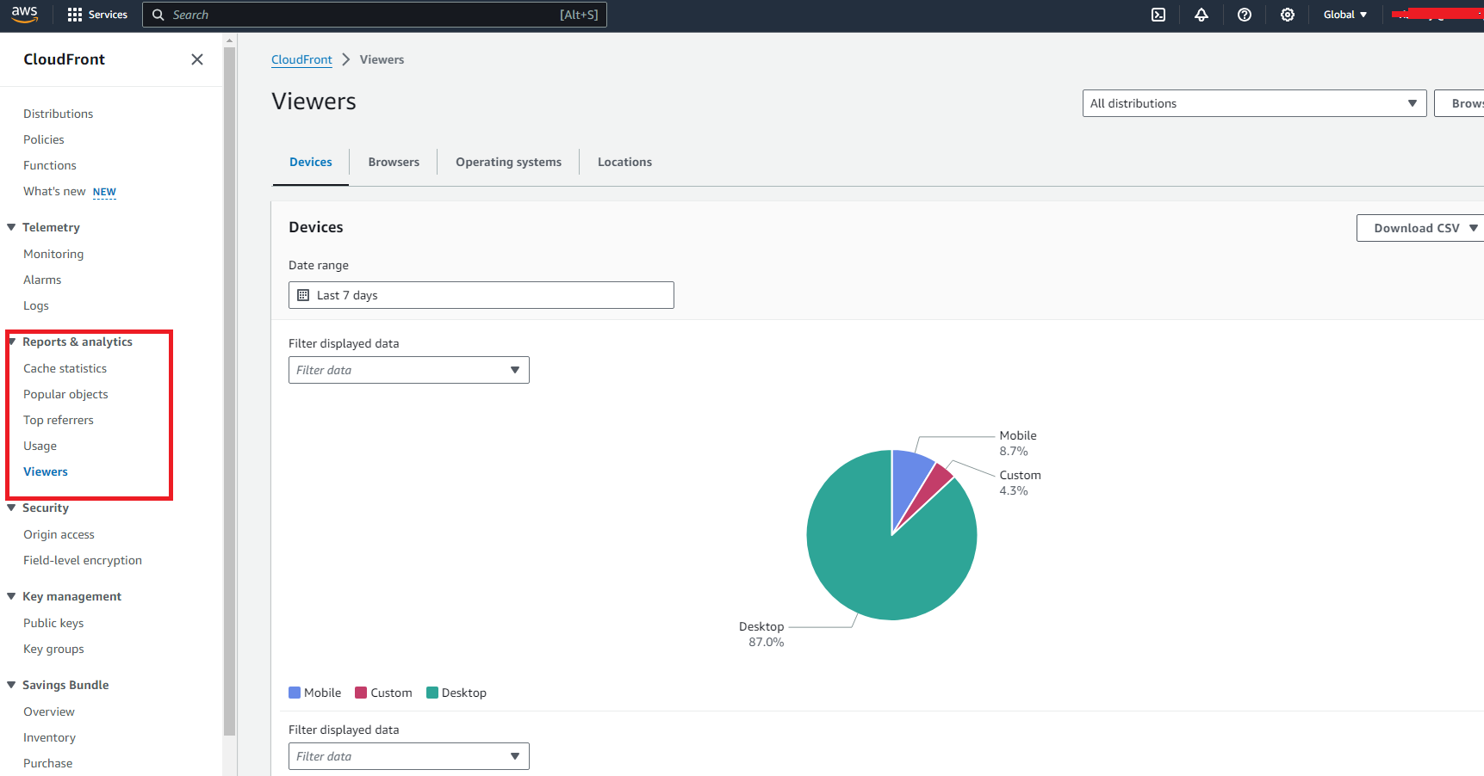Click the Desktop 87.0% chart label

(761, 634)
